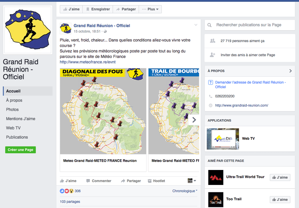This screenshot has width=299, height=208.
Task: Click the Demander l'adresse link
Action: (x=250, y=85)
